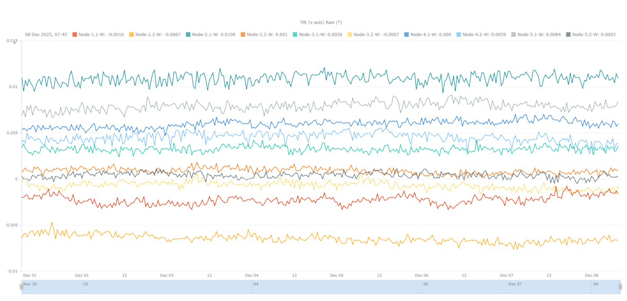Click the Node-3.1-W turquoise legend marker
627x301 pixels.
click(295, 34)
